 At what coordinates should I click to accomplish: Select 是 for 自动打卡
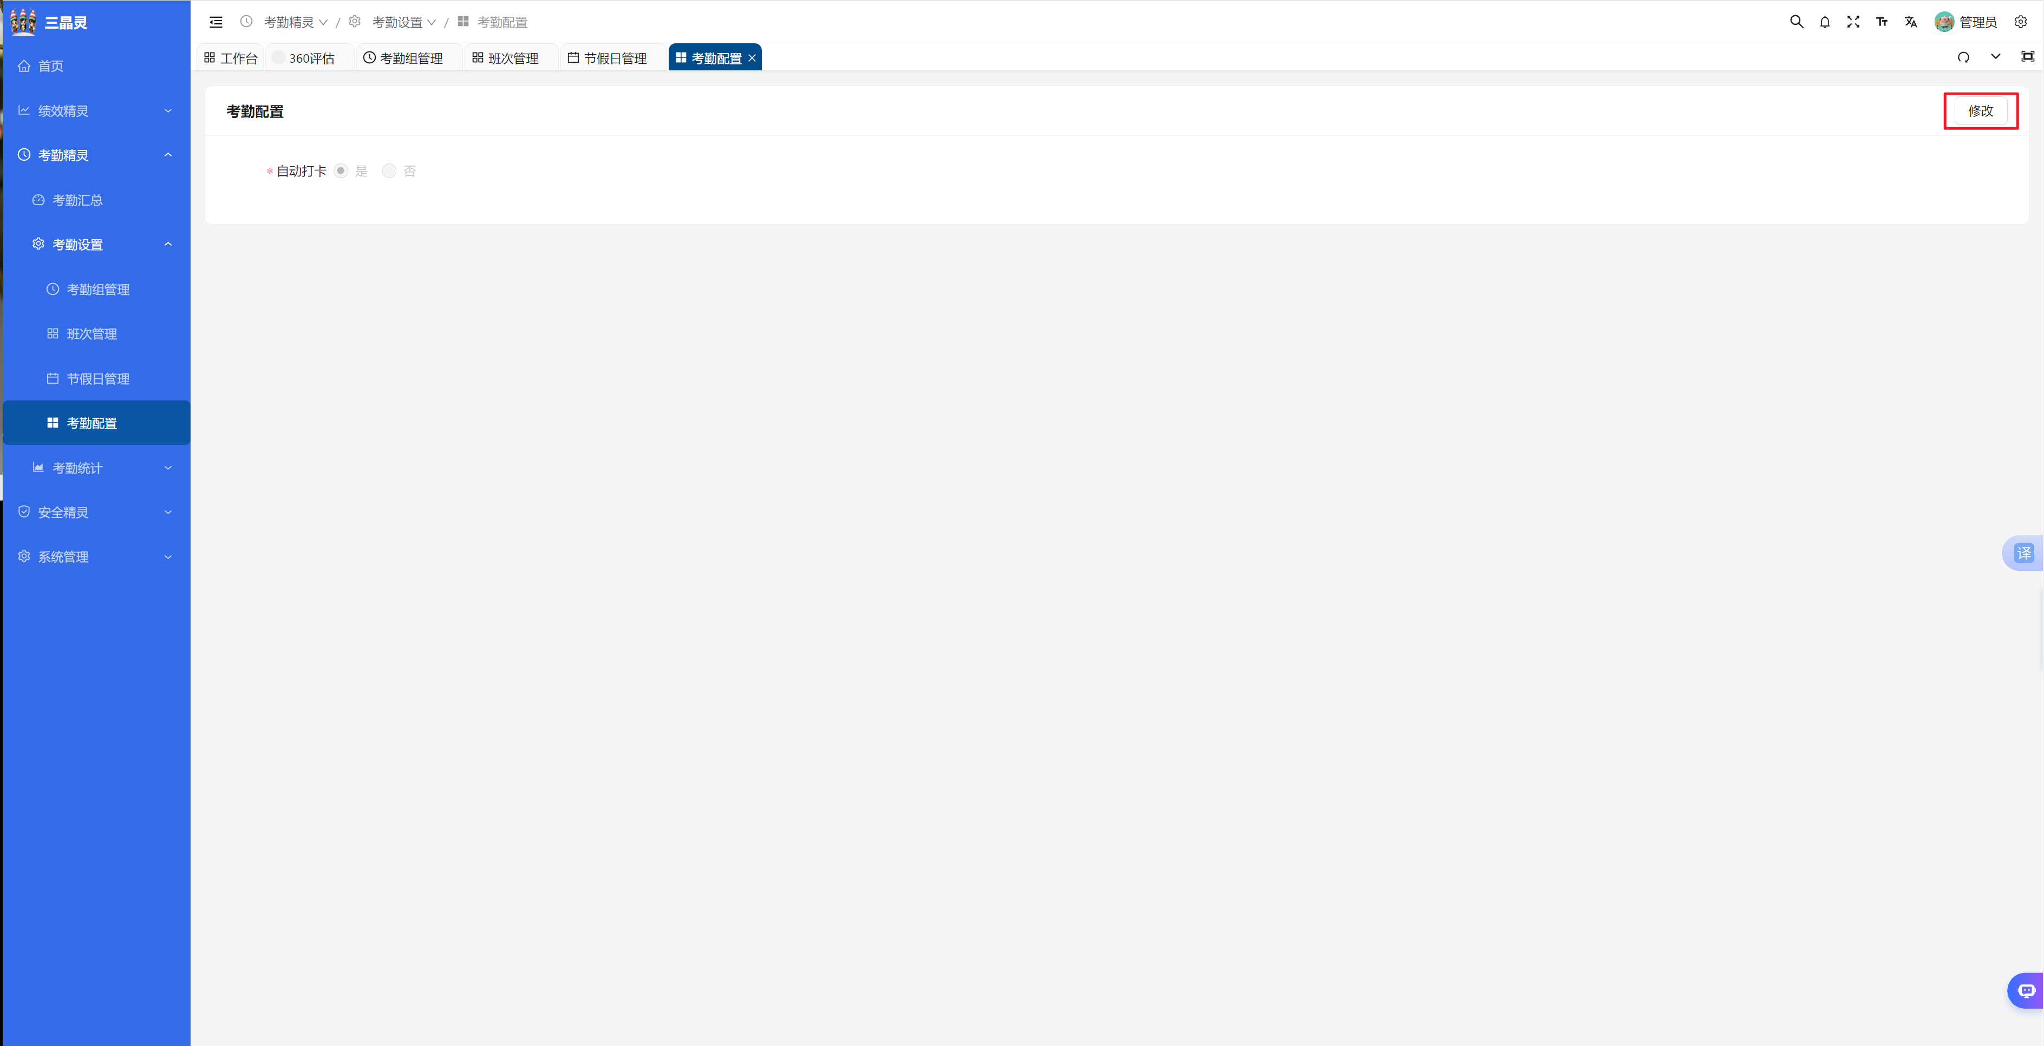[x=341, y=170]
